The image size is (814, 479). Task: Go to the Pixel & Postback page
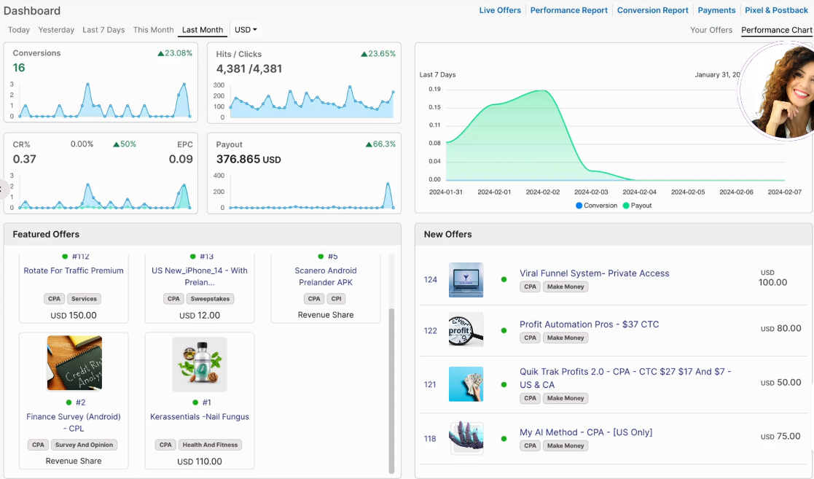click(776, 10)
